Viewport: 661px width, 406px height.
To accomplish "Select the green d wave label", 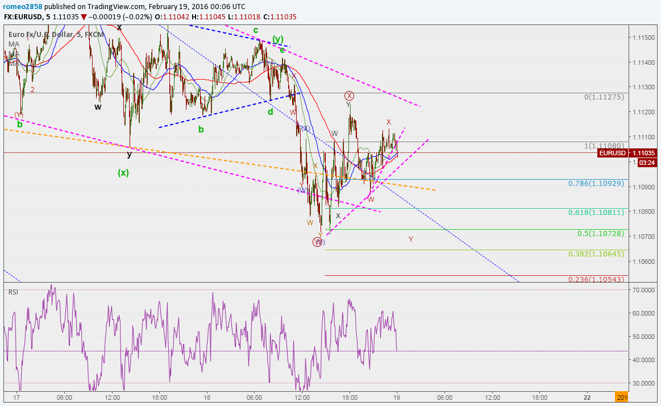I will [x=270, y=111].
